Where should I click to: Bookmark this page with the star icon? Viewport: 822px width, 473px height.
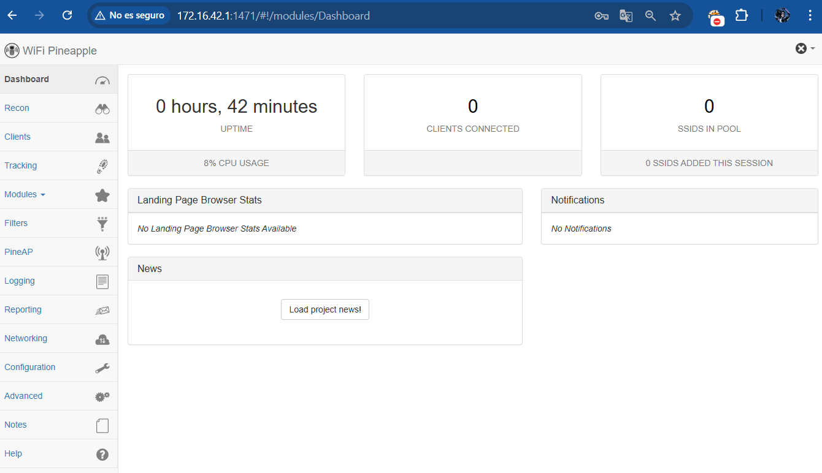(x=675, y=16)
